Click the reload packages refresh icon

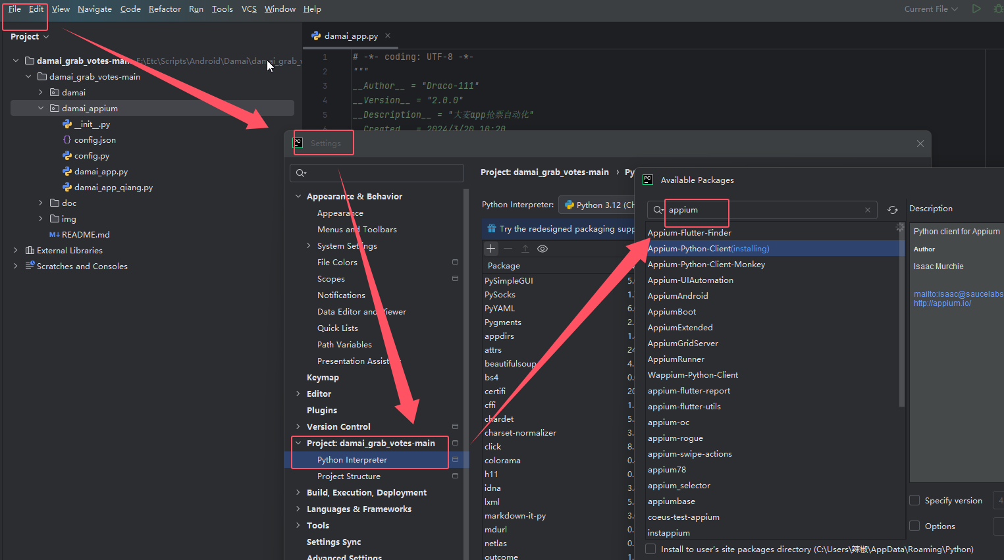point(893,210)
